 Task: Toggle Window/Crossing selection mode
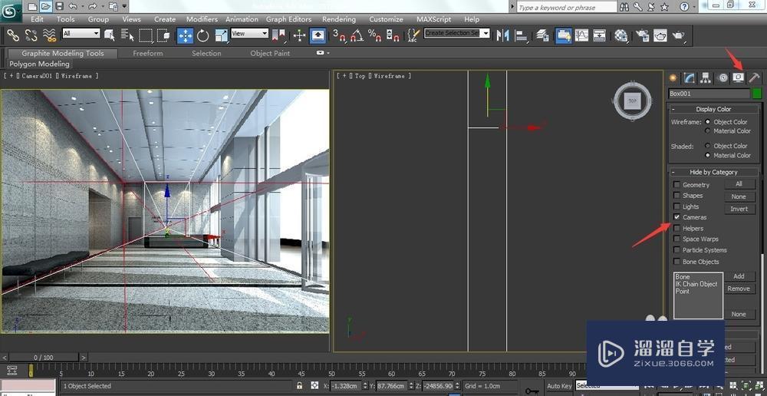point(163,35)
